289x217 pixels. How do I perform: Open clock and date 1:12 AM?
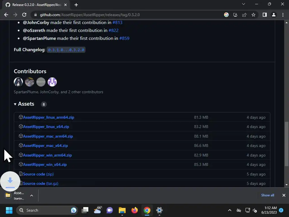[269, 210]
